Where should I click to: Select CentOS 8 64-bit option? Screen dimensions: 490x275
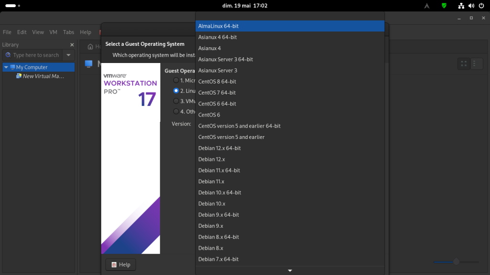point(290,81)
